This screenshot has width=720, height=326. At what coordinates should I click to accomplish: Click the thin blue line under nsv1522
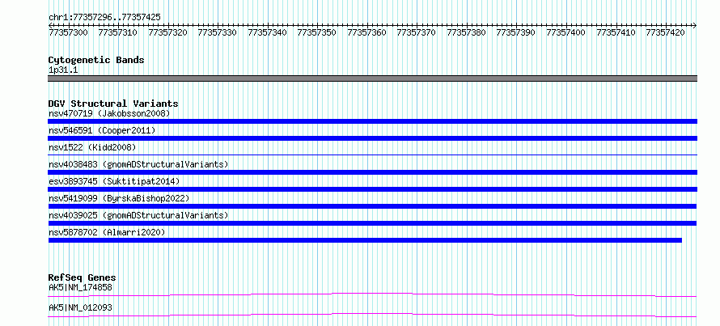point(372,155)
